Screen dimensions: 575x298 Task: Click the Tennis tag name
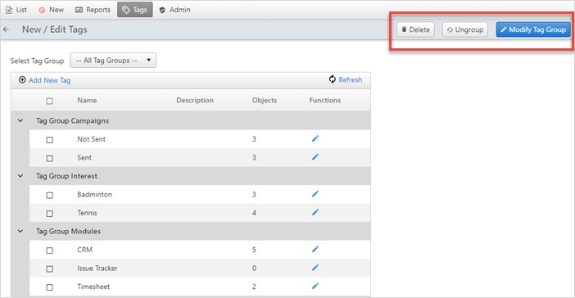pos(87,213)
